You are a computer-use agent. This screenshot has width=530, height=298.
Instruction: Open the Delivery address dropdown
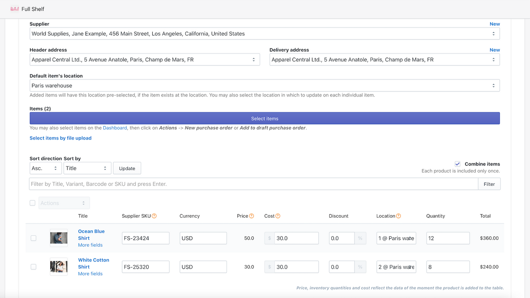point(384,60)
